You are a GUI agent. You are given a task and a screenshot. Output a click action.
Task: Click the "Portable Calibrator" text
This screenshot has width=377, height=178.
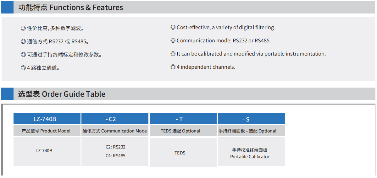250,157
